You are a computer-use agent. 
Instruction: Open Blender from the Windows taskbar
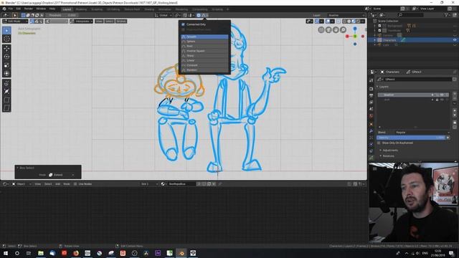pyautogui.click(x=181, y=253)
